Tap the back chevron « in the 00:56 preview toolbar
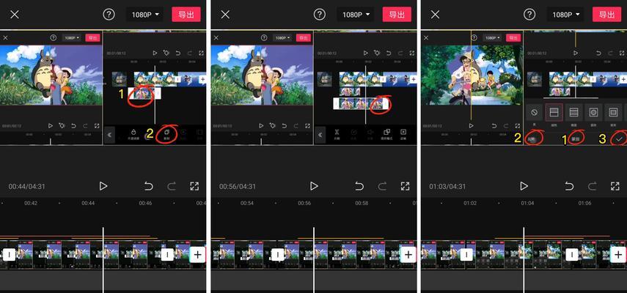Viewport: 627px width, 293px height. point(320,135)
